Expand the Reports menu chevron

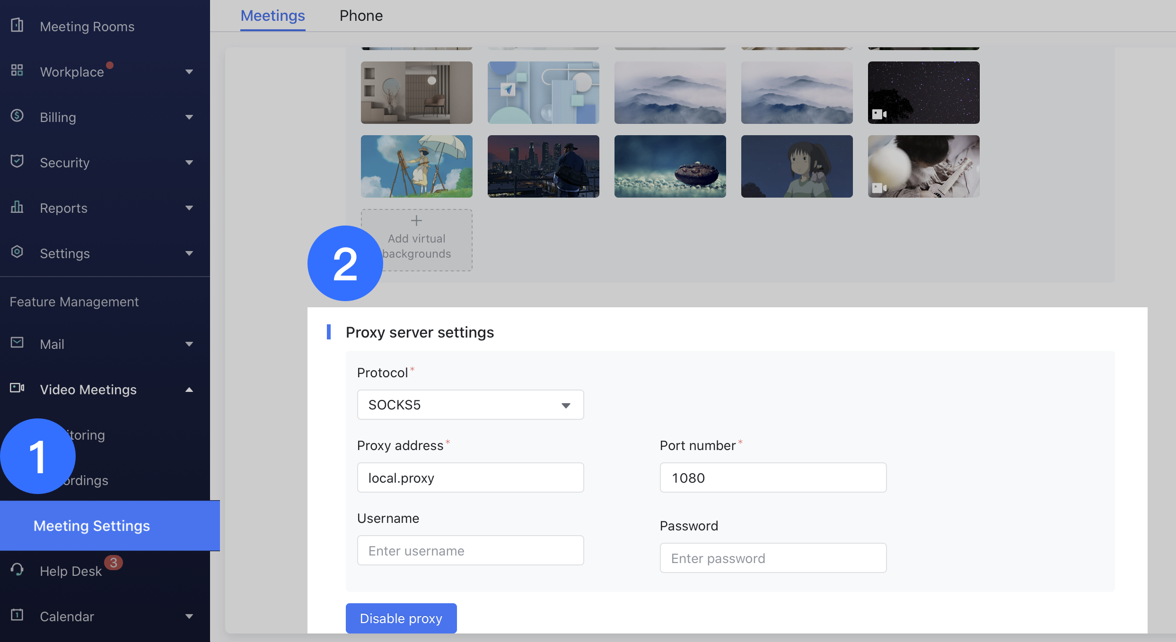pos(190,208)
